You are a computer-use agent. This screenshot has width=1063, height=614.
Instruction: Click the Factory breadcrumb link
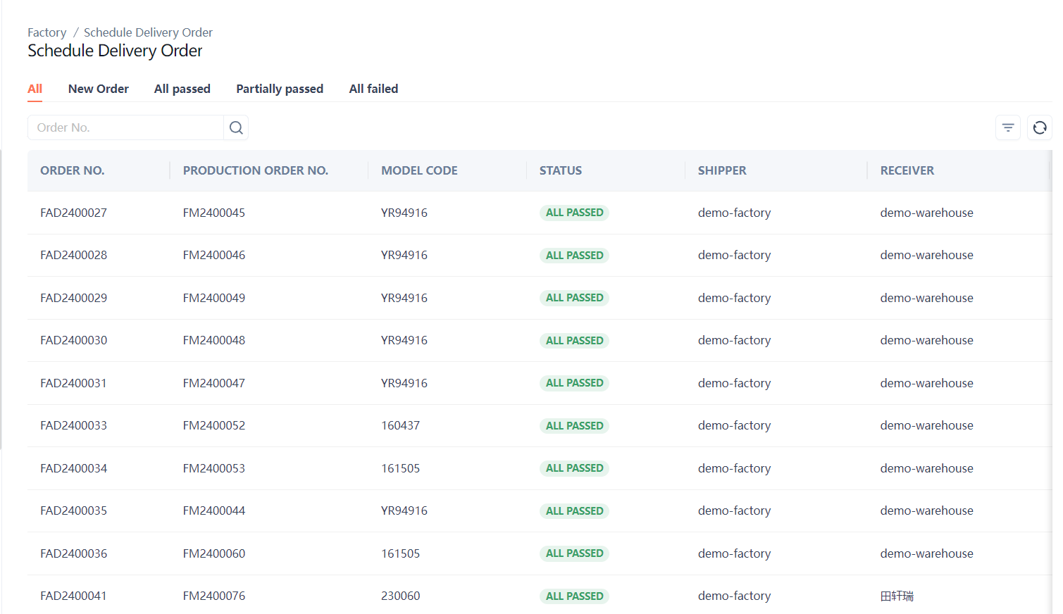click(x=46, y=32)
